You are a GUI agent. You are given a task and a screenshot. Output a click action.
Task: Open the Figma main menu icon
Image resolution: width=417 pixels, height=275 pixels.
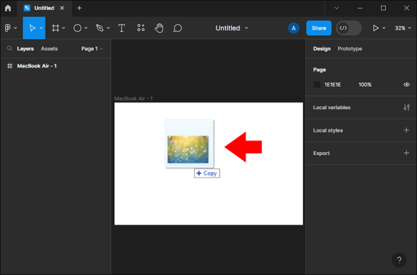pos(8,28)
